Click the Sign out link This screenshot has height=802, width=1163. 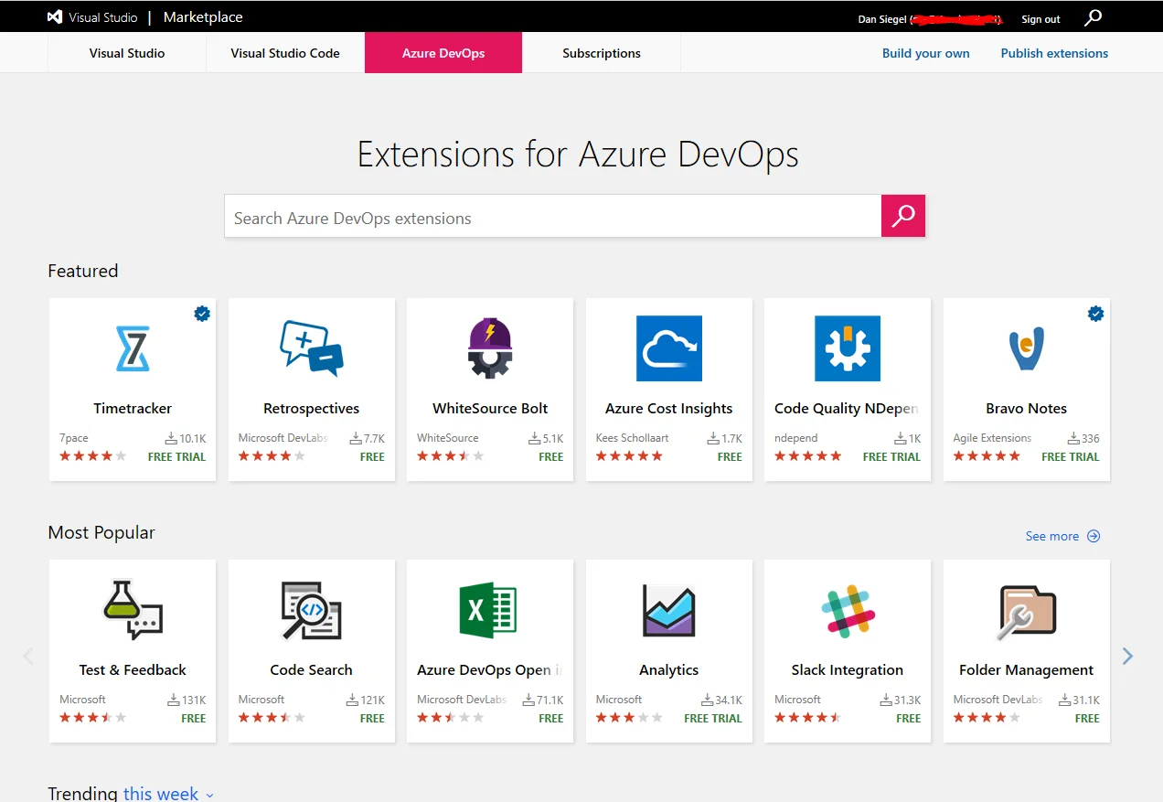coord(1040,19)
